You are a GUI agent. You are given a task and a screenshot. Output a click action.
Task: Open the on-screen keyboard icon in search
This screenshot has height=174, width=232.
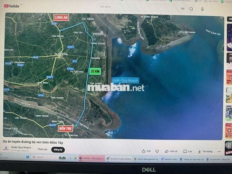[183, 9]
